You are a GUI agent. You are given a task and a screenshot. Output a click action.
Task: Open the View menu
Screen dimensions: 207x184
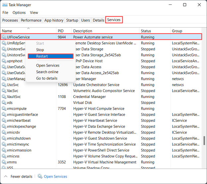click(34, 13)
